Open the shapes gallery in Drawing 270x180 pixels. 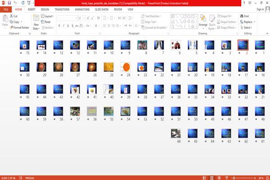[184, 21]
